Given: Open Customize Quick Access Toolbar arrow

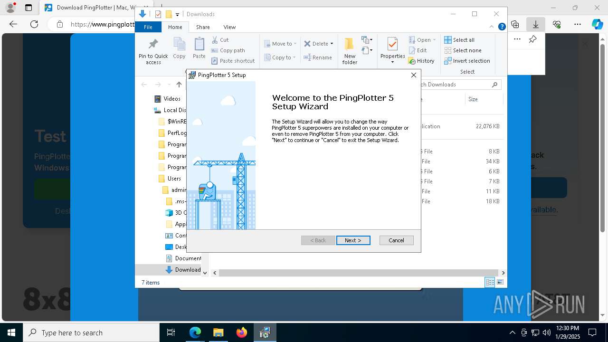Looking at the screenshot, I should (x=177, y=14).
